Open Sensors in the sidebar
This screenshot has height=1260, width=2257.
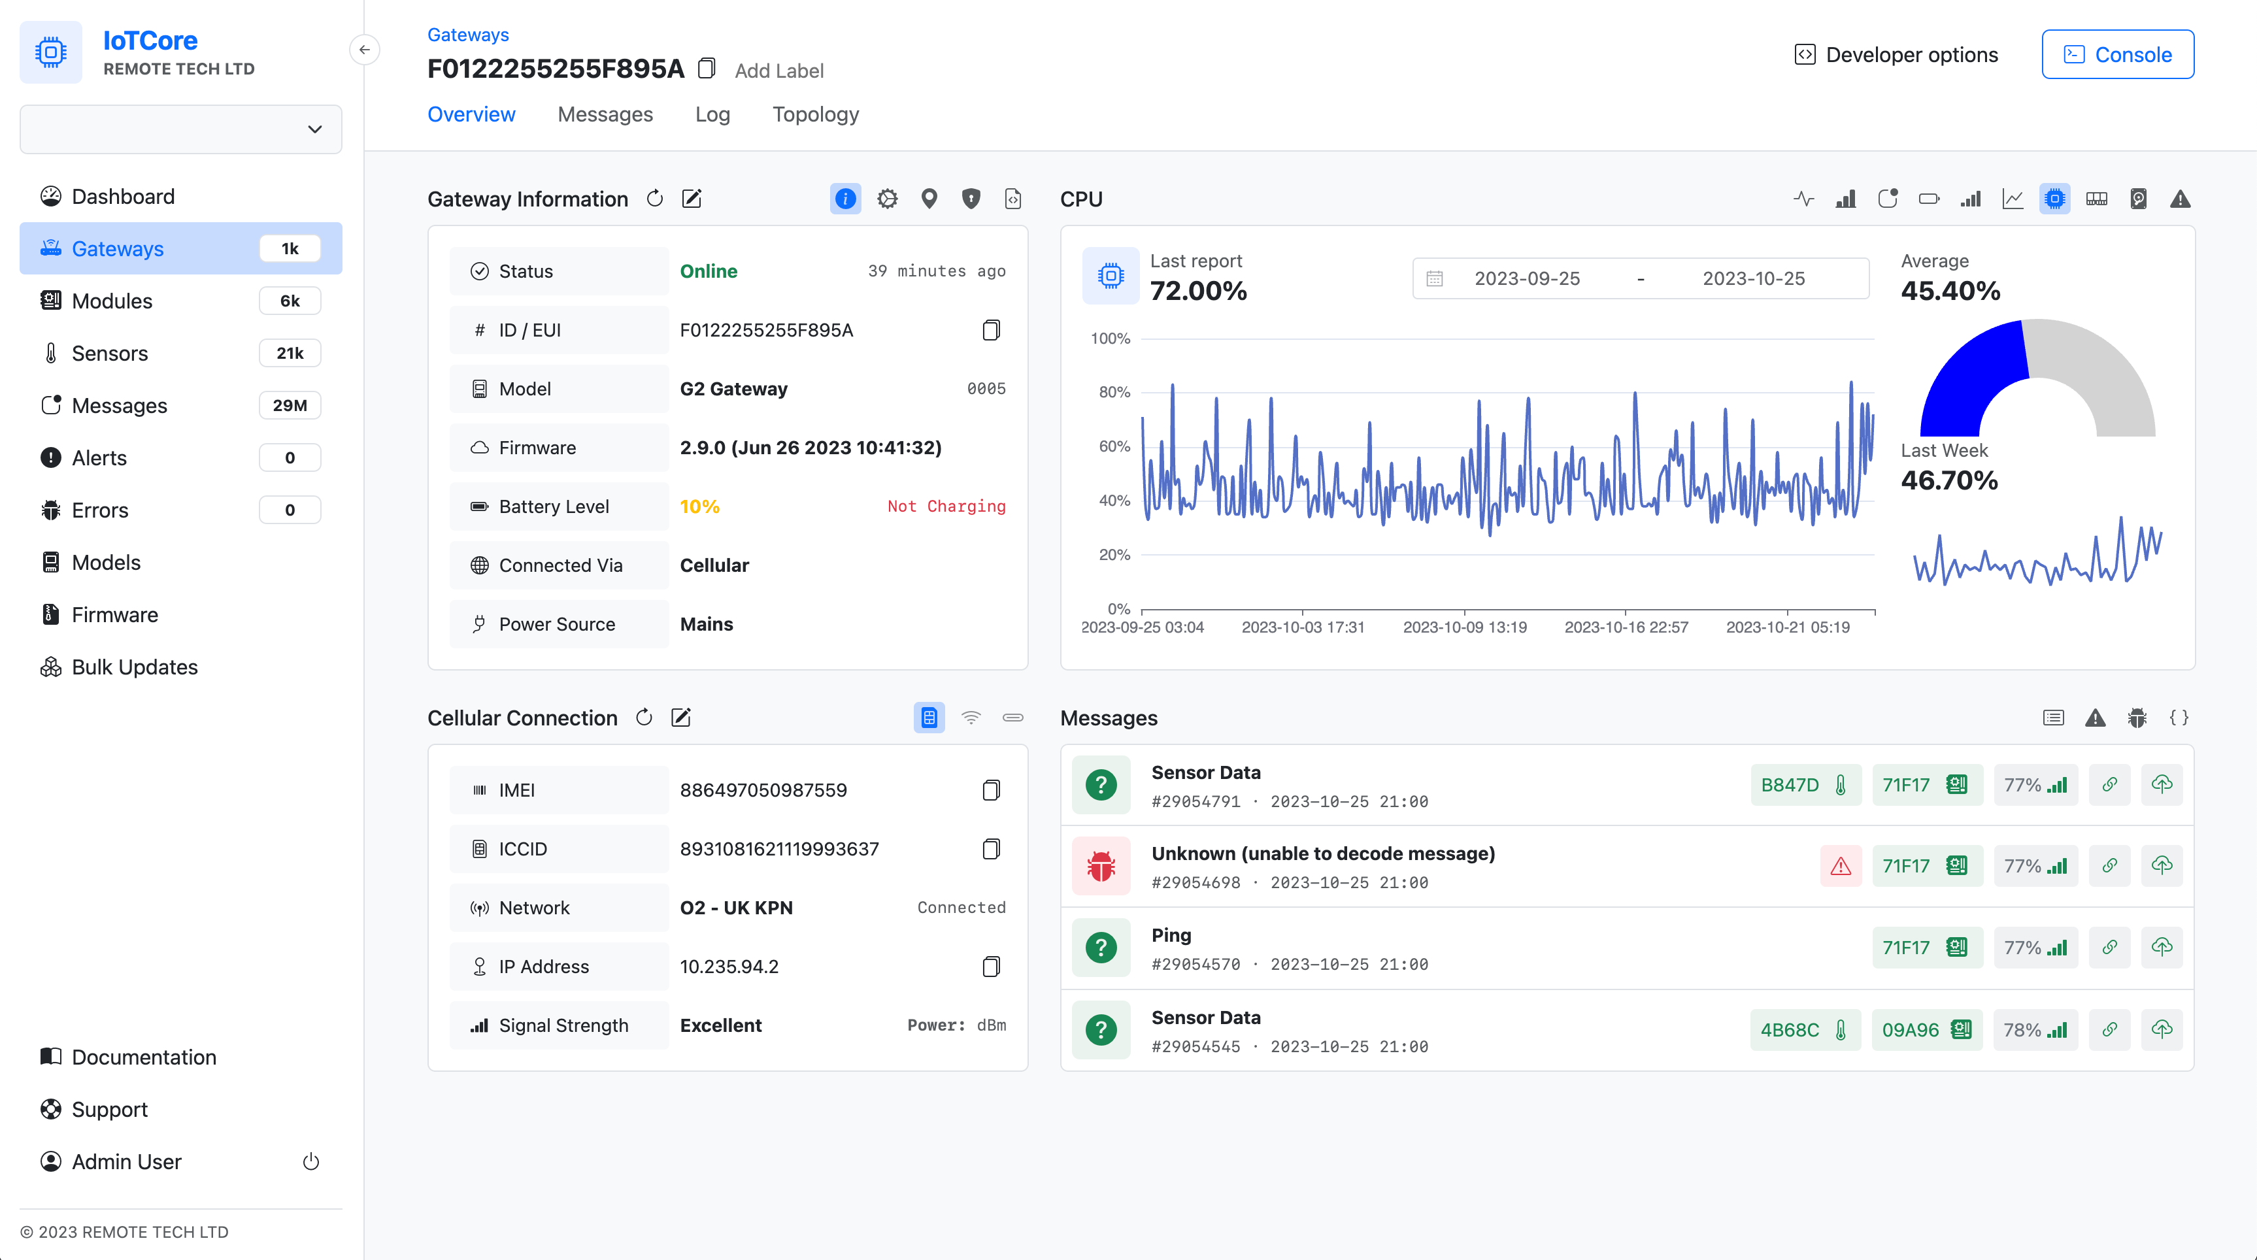pyautogui.click(x=181, y=353)
